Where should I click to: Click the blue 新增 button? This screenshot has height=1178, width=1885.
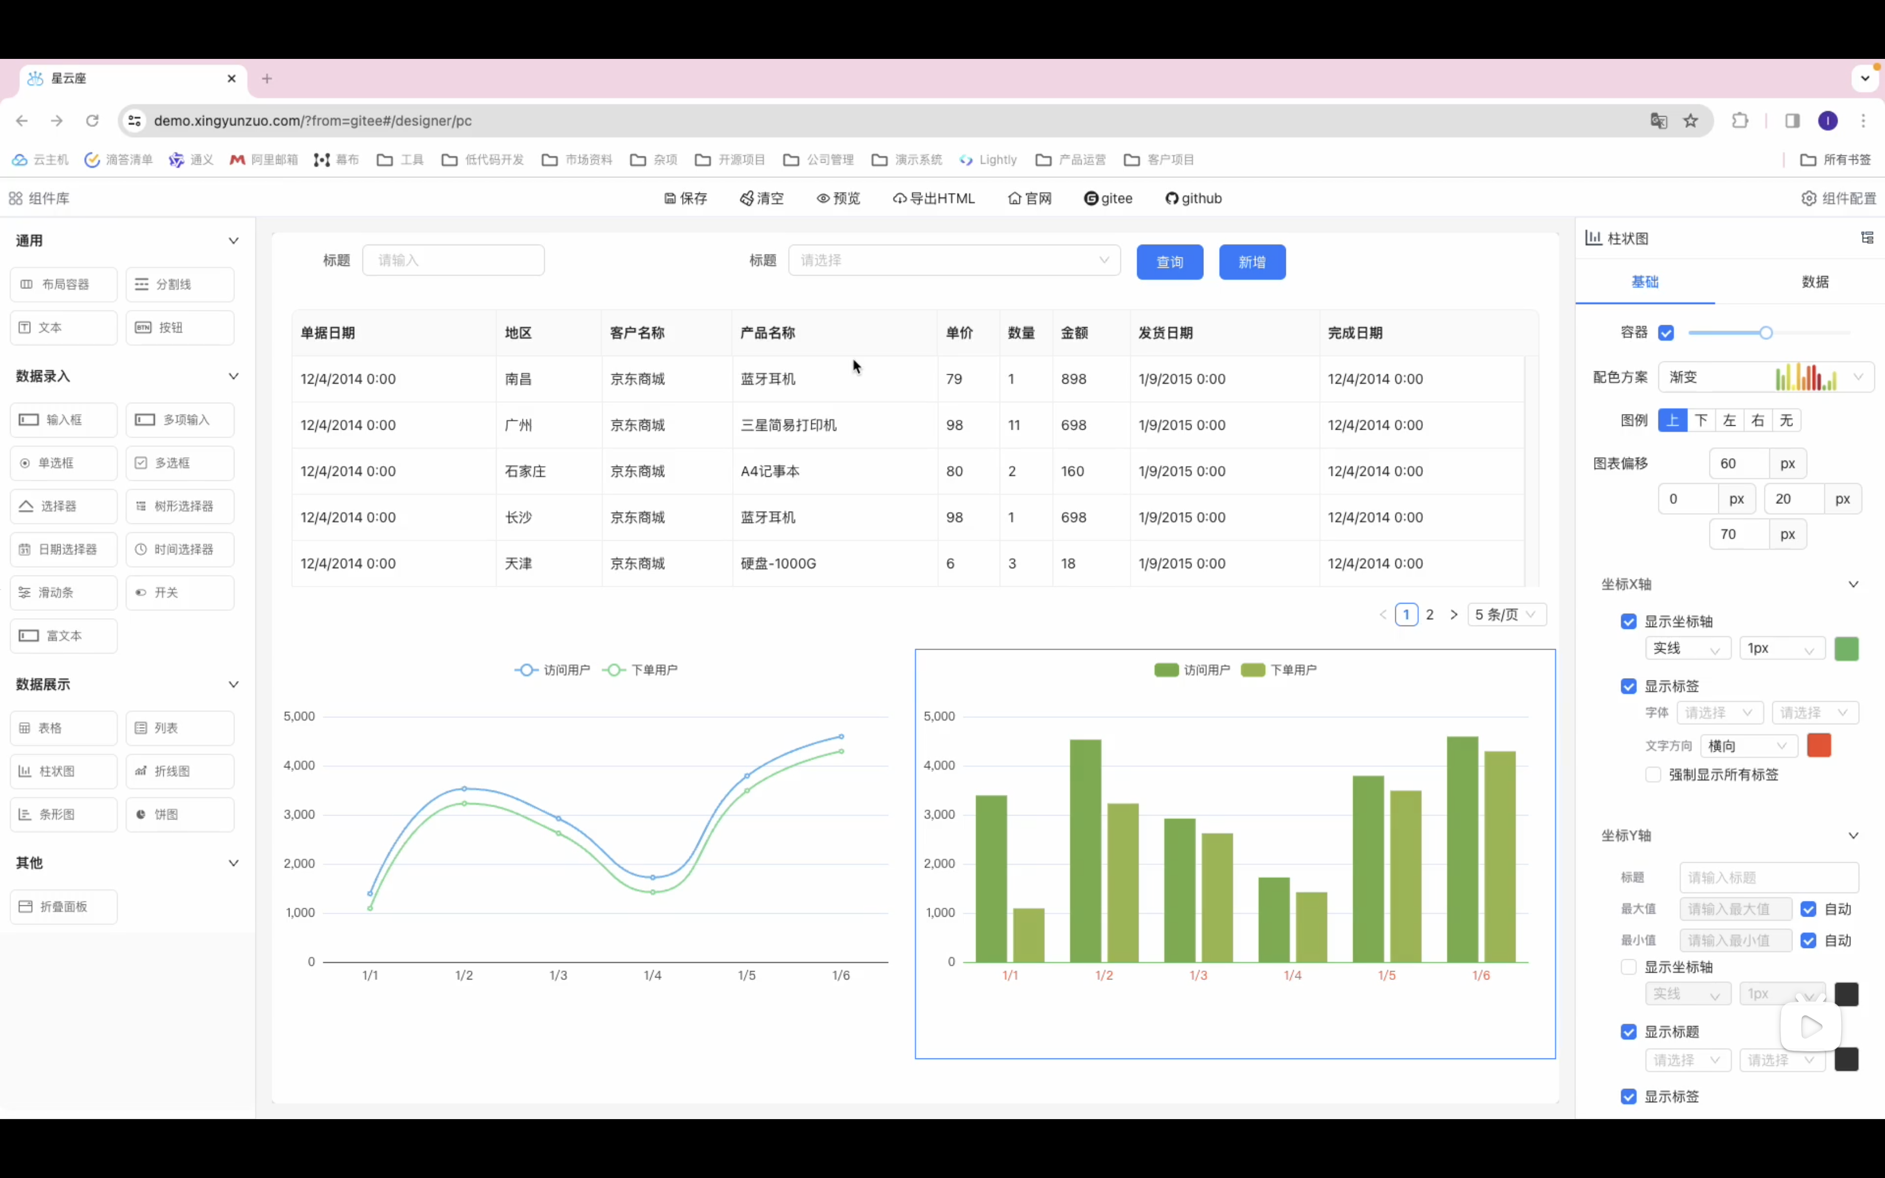click(1252, 262)
